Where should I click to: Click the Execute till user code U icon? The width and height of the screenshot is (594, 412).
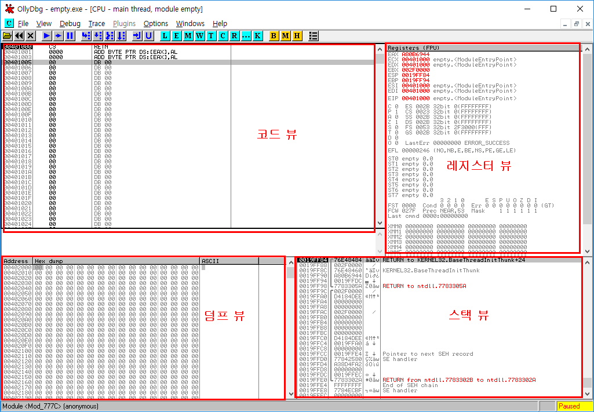[x=149, y=36]
